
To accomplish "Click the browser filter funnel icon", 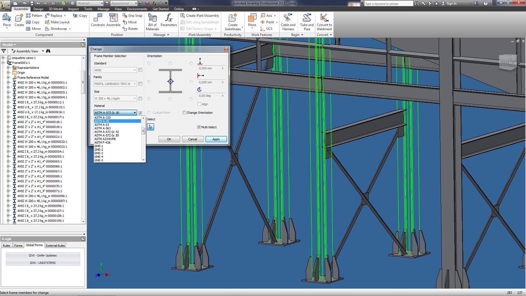I will coord(4,51).
